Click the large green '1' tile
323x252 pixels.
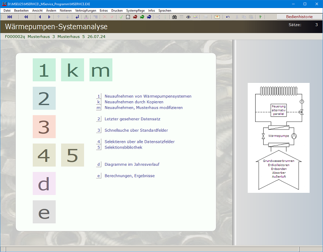coord(44,70)
